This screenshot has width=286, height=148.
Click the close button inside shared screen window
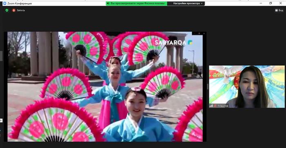(204, 33)
